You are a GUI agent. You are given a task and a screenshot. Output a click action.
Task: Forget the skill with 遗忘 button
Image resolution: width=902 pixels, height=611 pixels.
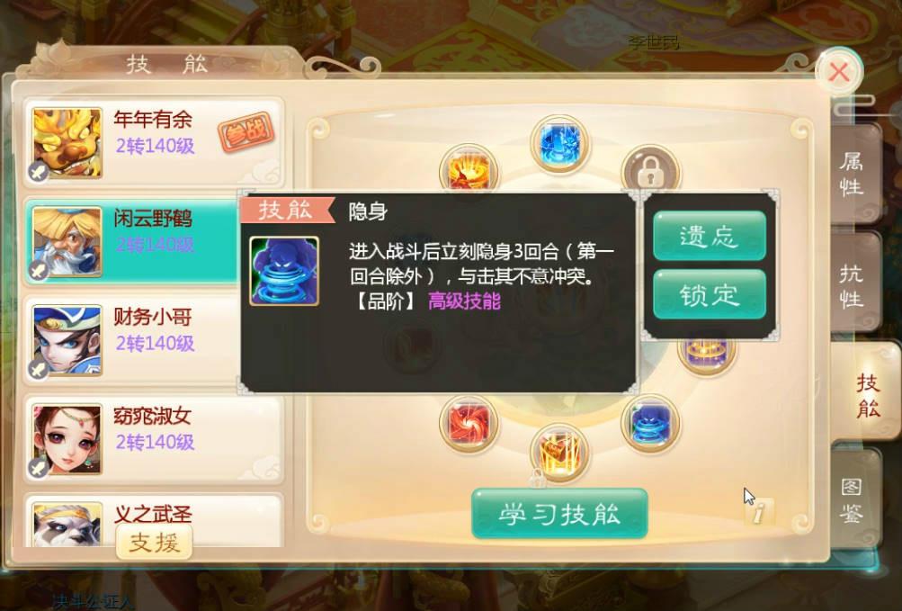tap(710, 236)
